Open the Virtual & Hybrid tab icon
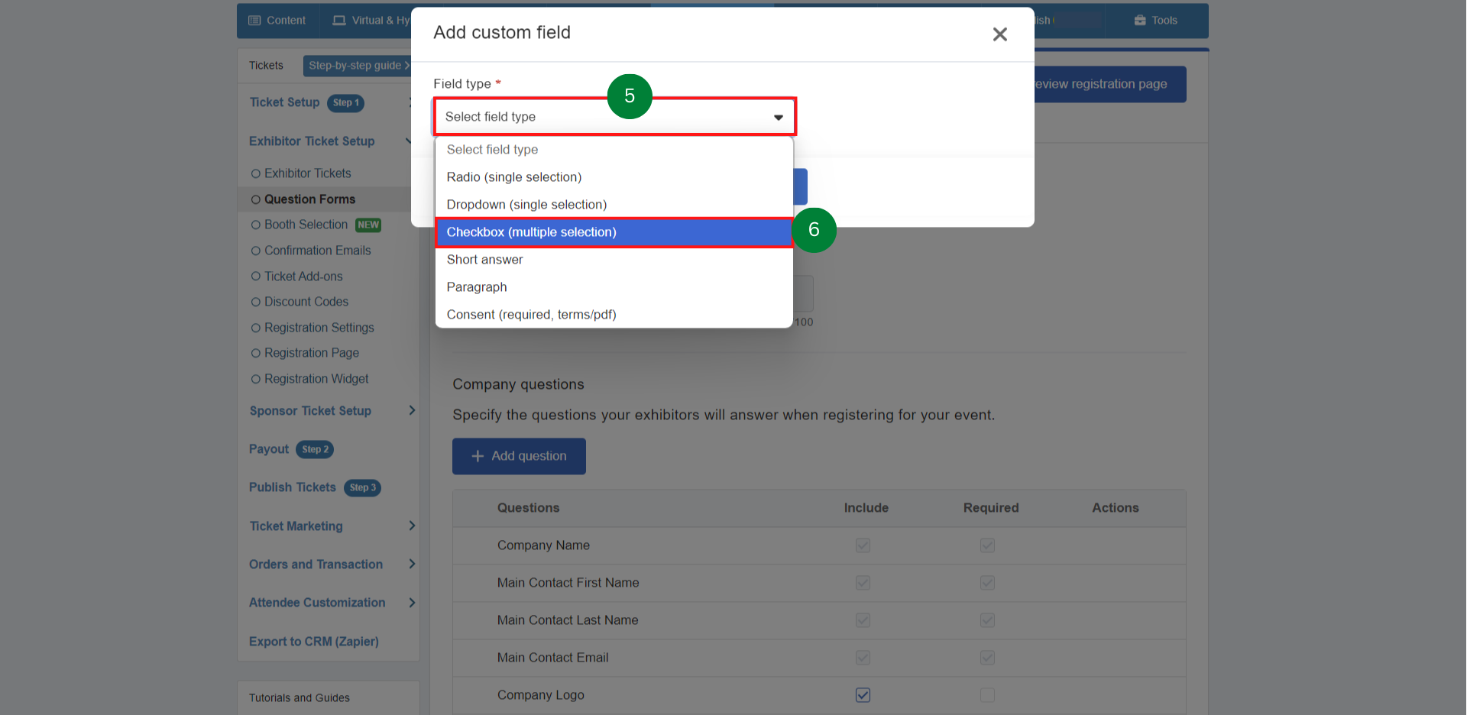The width and height of the screenshot is (1467, 715). point(339,21)
